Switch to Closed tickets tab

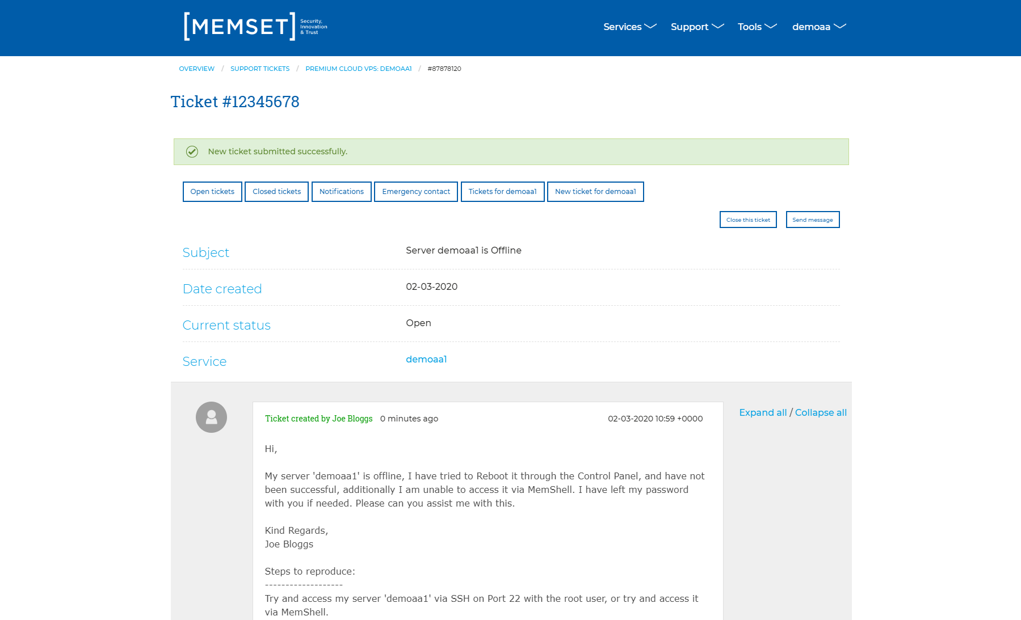pyautogui.click(x=277, y=192)
